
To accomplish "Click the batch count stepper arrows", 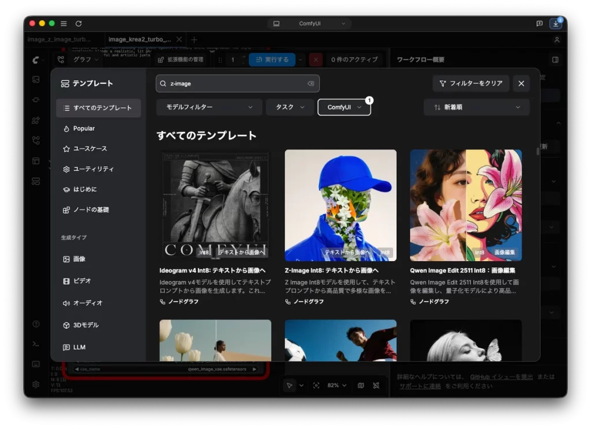I will (244, 59).
